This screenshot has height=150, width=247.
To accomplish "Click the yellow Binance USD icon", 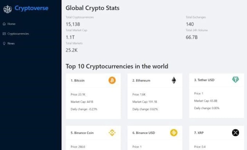I will (174, 133).
